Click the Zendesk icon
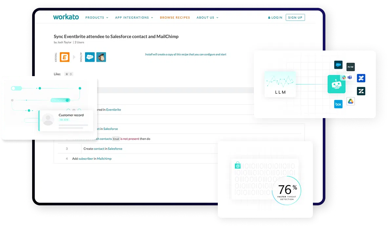Viewport: 390px width, 227px height. 361,91
